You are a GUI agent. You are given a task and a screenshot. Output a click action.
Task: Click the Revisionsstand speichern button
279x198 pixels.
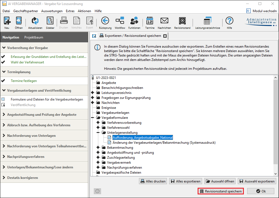pyautogui.click(x=221, y=191)
